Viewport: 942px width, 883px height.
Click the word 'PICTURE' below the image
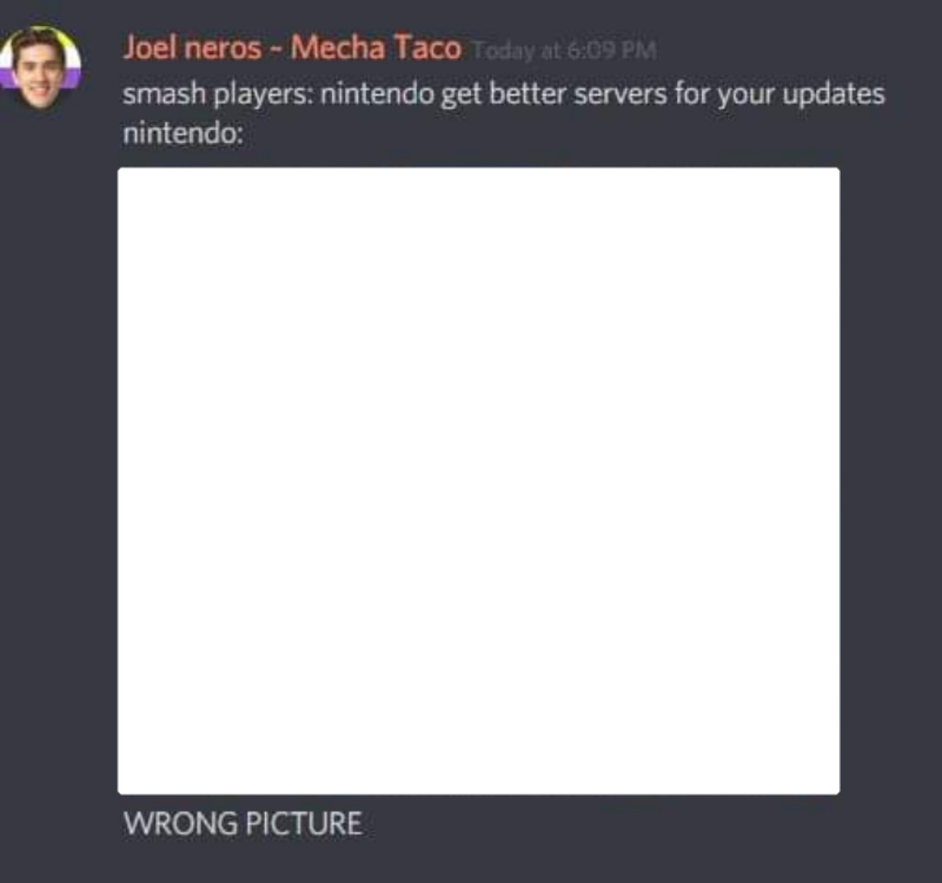(304, 823)
